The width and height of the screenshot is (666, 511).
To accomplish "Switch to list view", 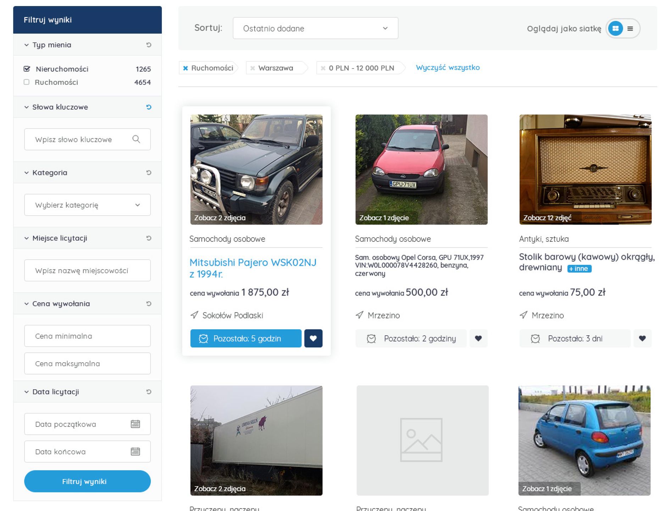I will (630, 28).
